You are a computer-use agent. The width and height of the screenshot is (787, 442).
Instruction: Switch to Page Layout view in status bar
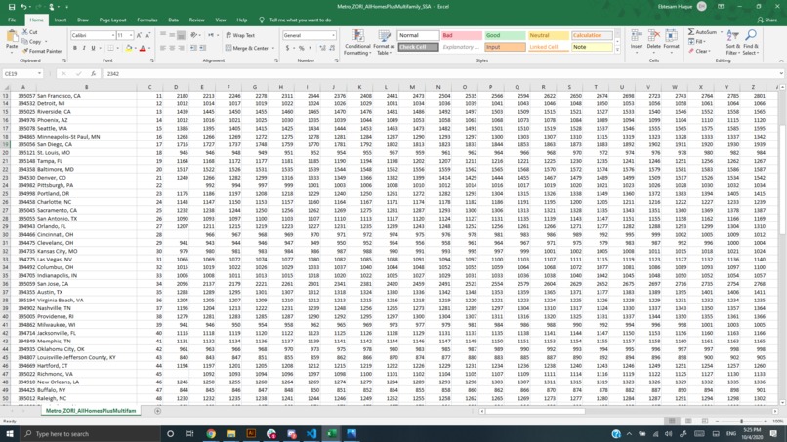688,422
